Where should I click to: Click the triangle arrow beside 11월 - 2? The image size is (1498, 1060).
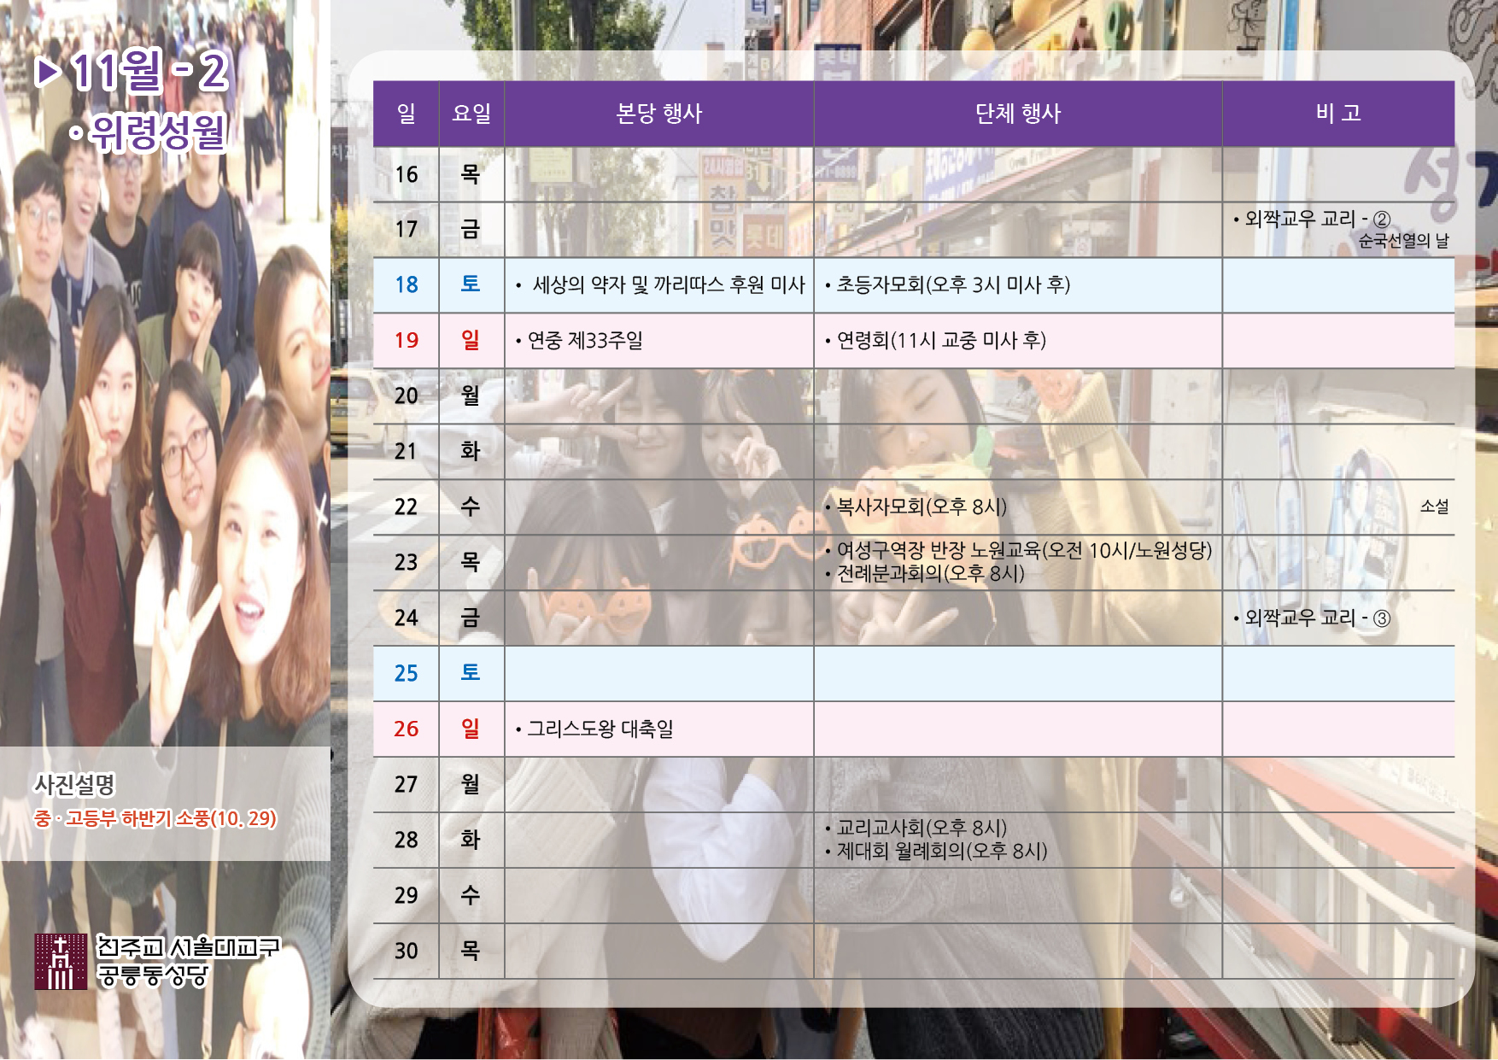(x=48, y=72)
